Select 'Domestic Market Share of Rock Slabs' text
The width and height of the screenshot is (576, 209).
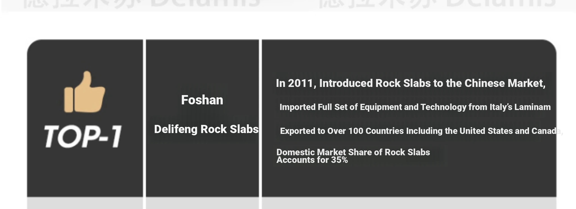pyautogui.click(x=353, y=152)
